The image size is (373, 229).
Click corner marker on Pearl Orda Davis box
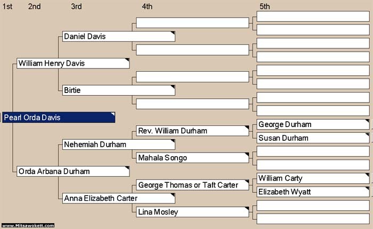coord(112,114)
